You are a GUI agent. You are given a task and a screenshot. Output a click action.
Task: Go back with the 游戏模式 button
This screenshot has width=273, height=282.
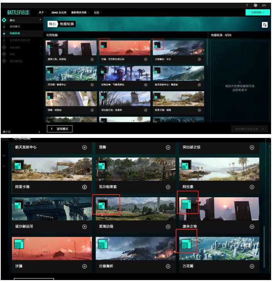coord(60,129)
